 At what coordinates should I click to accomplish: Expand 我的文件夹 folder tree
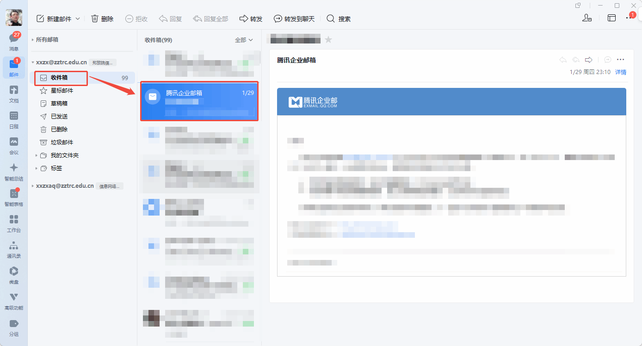pyautogui.click(x=37, y=155)
